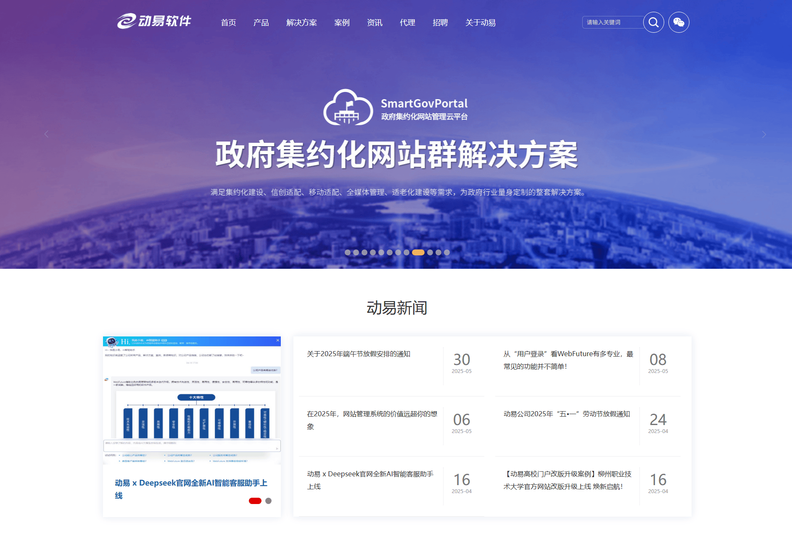
Task: Select the first banner carousel dot
Action: [x=348, y=252]
